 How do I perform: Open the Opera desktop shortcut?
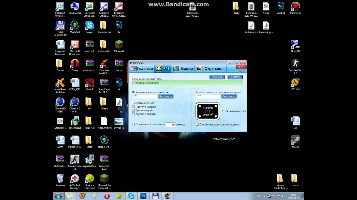click(x=75, y=66)
